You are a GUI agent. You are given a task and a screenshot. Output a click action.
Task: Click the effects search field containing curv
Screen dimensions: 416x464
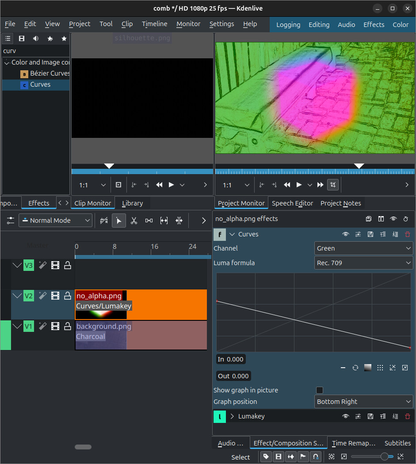[x=35, y=51]
